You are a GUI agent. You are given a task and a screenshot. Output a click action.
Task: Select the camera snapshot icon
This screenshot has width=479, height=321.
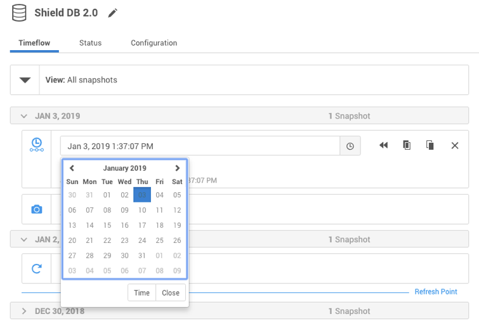point(37,209)
